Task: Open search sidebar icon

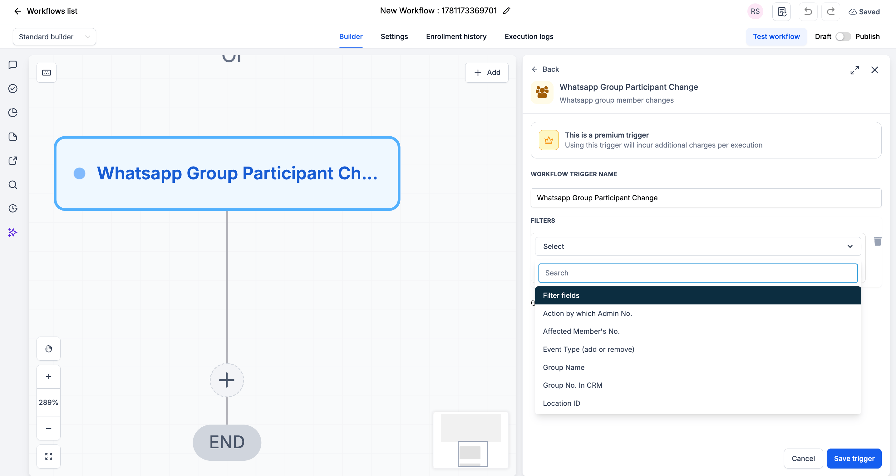Action: 13,184
